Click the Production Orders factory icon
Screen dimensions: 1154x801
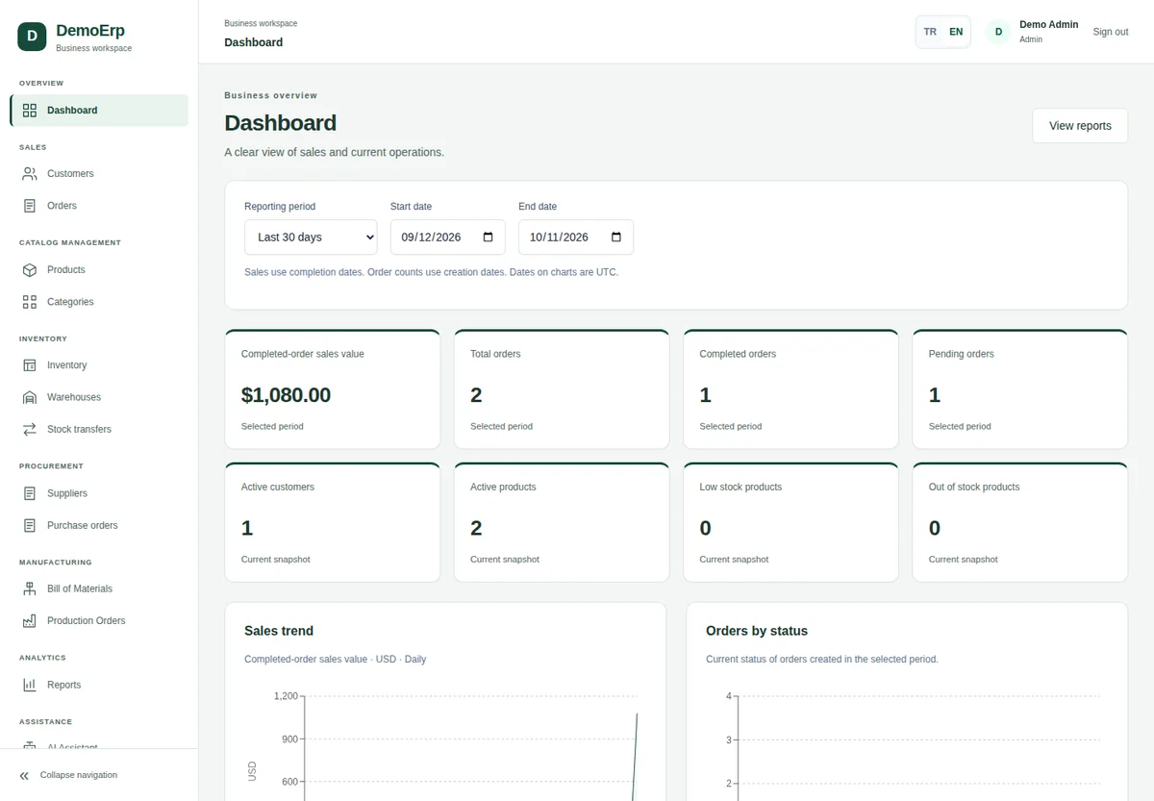pos(30,620)
